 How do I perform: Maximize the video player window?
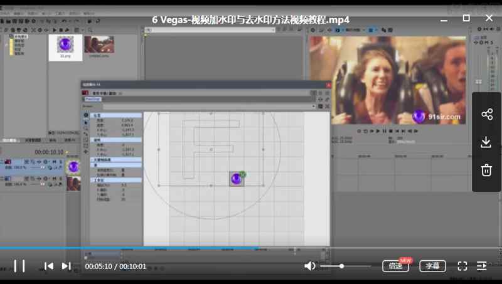pos(466,18)
